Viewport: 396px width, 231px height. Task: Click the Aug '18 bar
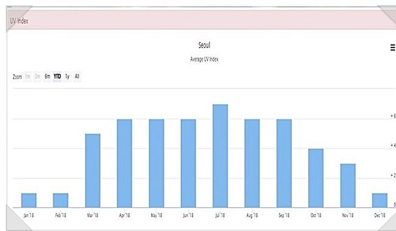pos(252,163)
